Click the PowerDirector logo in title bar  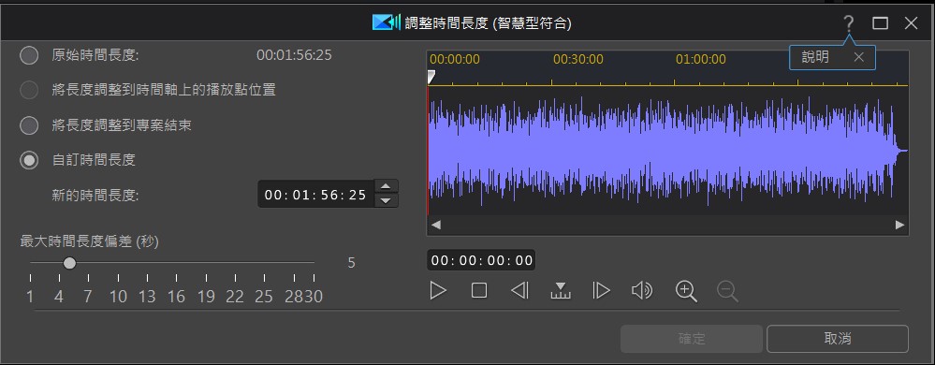pyautogui.click(x=386, y=23)
